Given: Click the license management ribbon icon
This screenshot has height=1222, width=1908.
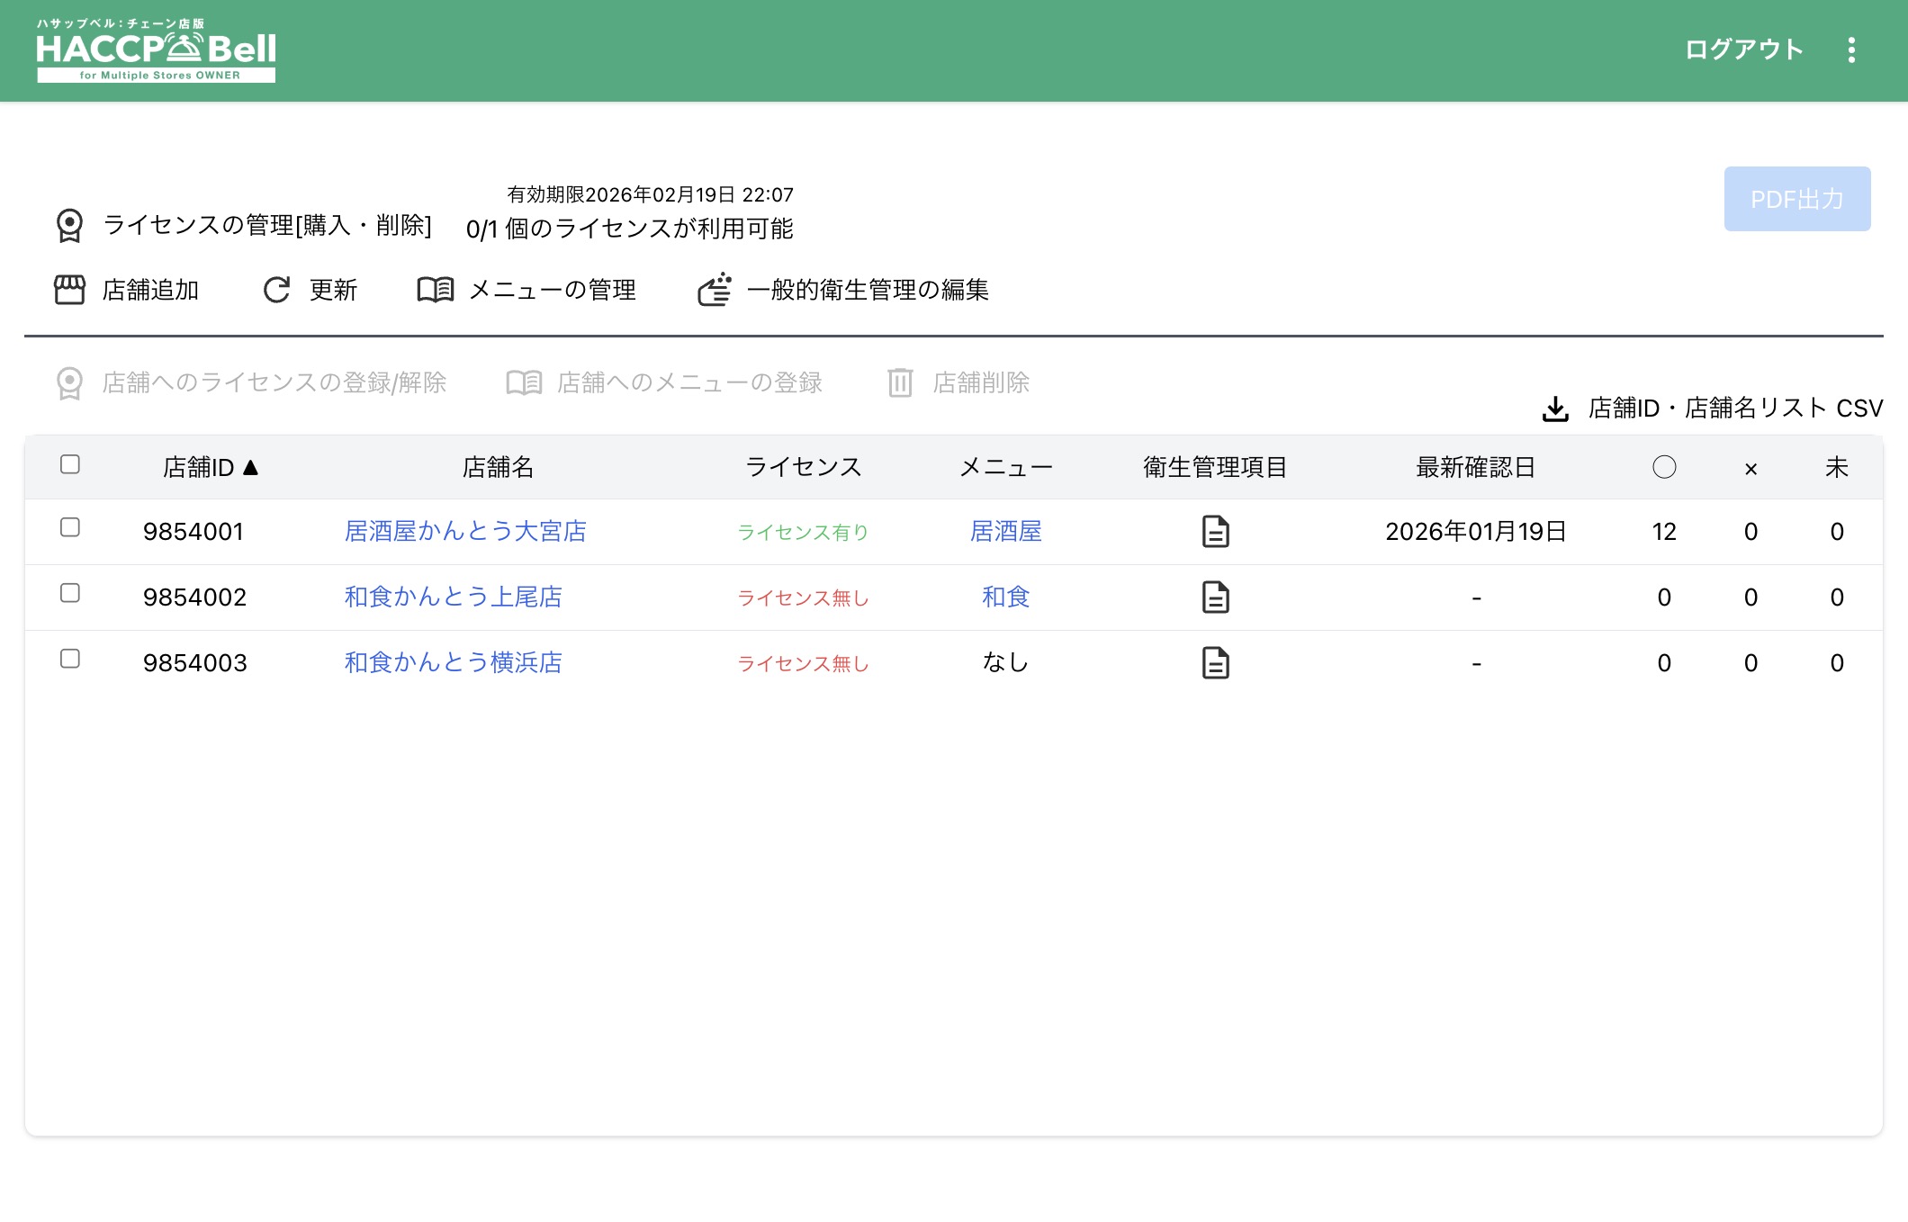Looking at the screenshot, I should [69, 225].
